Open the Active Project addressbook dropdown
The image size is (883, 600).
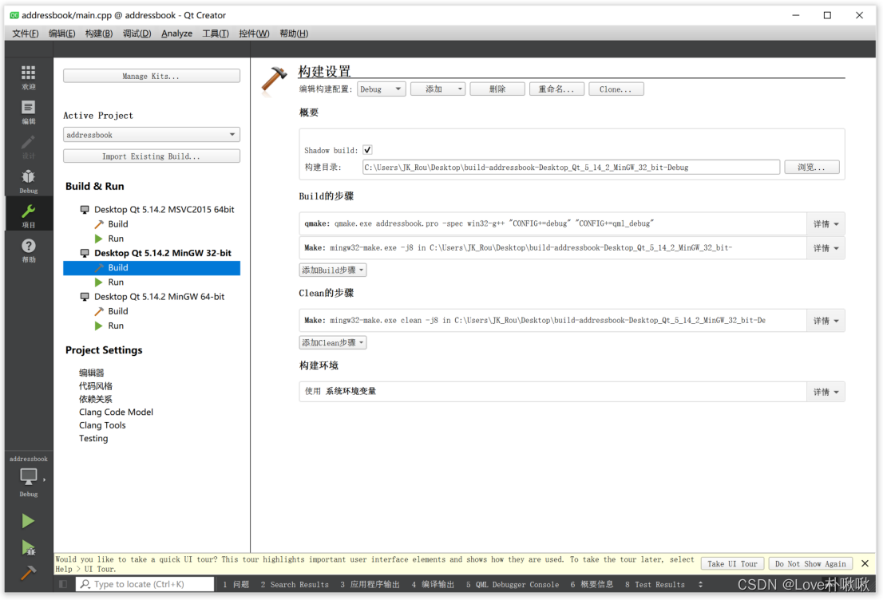pos(152,135)
